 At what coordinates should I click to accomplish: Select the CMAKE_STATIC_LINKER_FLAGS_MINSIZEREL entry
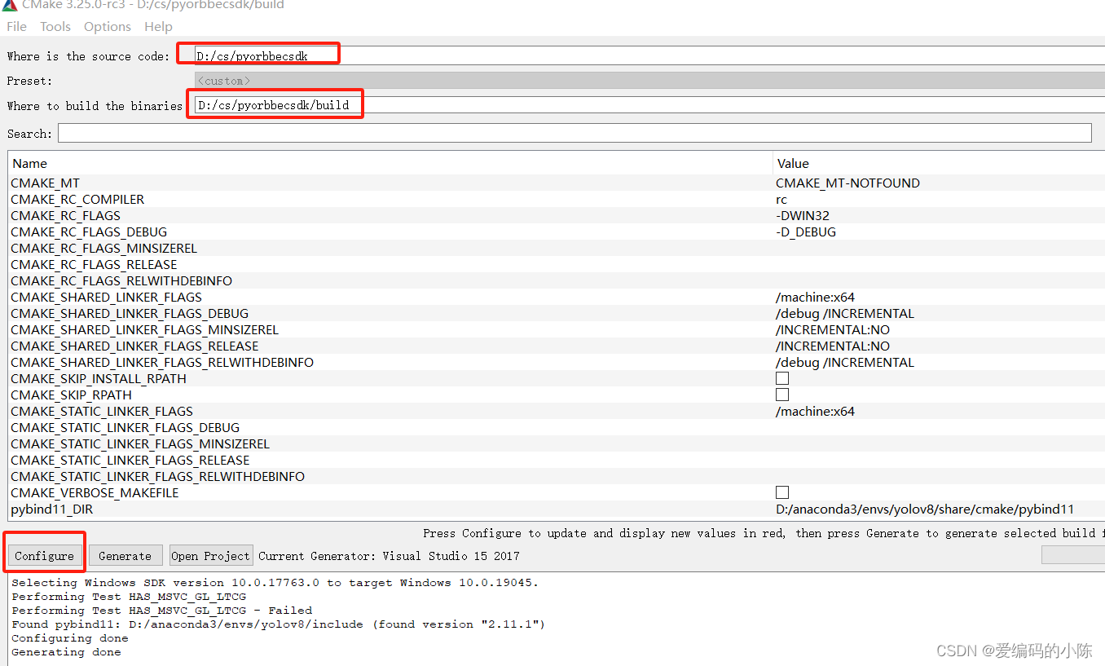click(x=140, y=443)
